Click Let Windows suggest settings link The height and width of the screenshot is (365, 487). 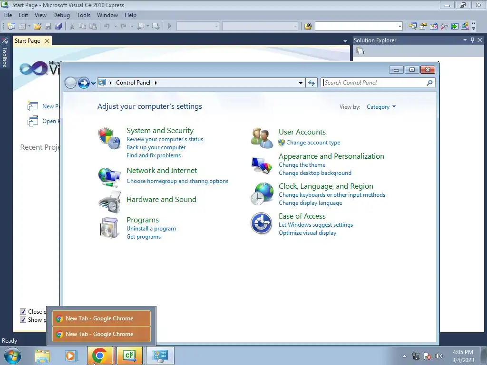[x=316, y=225]
